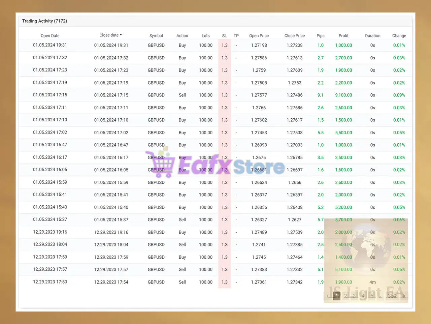Click close price 1.27208

coord(295,45)
